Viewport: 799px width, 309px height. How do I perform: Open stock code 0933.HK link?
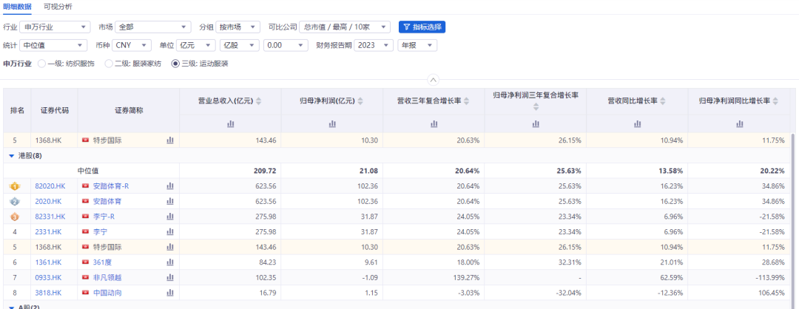(x=48, y=278)
